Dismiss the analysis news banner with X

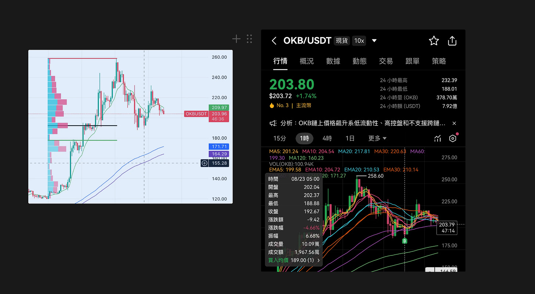tap(454, 123)
